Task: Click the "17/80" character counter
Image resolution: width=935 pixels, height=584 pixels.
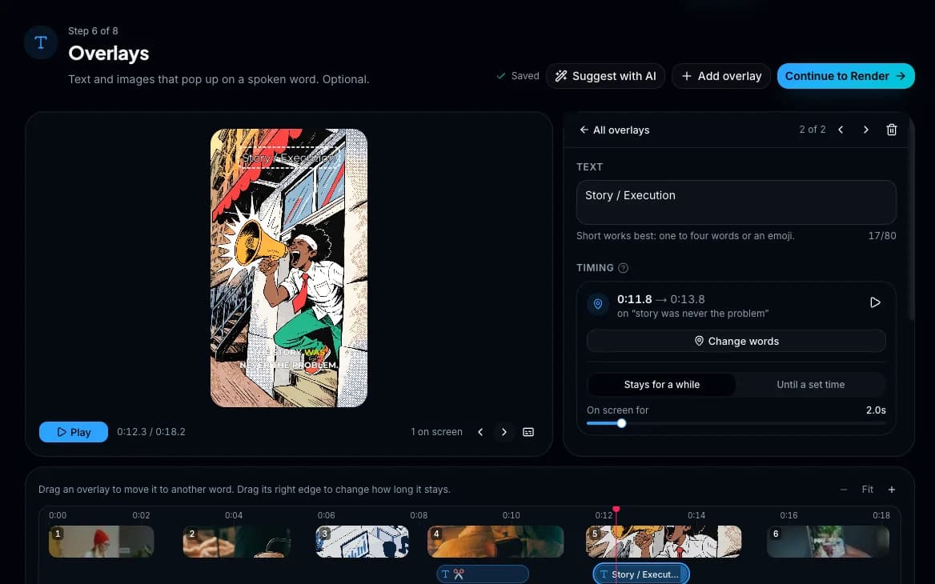Action: pyautogui.click(x=882, y=236)
